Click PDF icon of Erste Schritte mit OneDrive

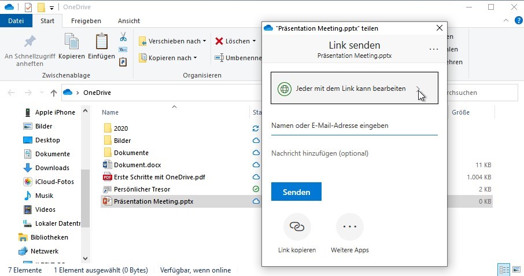click(107, 177)
